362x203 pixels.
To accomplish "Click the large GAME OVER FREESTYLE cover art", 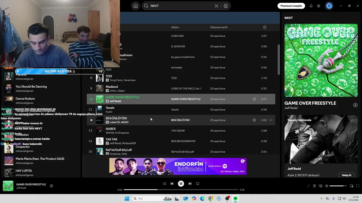I will tap(321, 60).
